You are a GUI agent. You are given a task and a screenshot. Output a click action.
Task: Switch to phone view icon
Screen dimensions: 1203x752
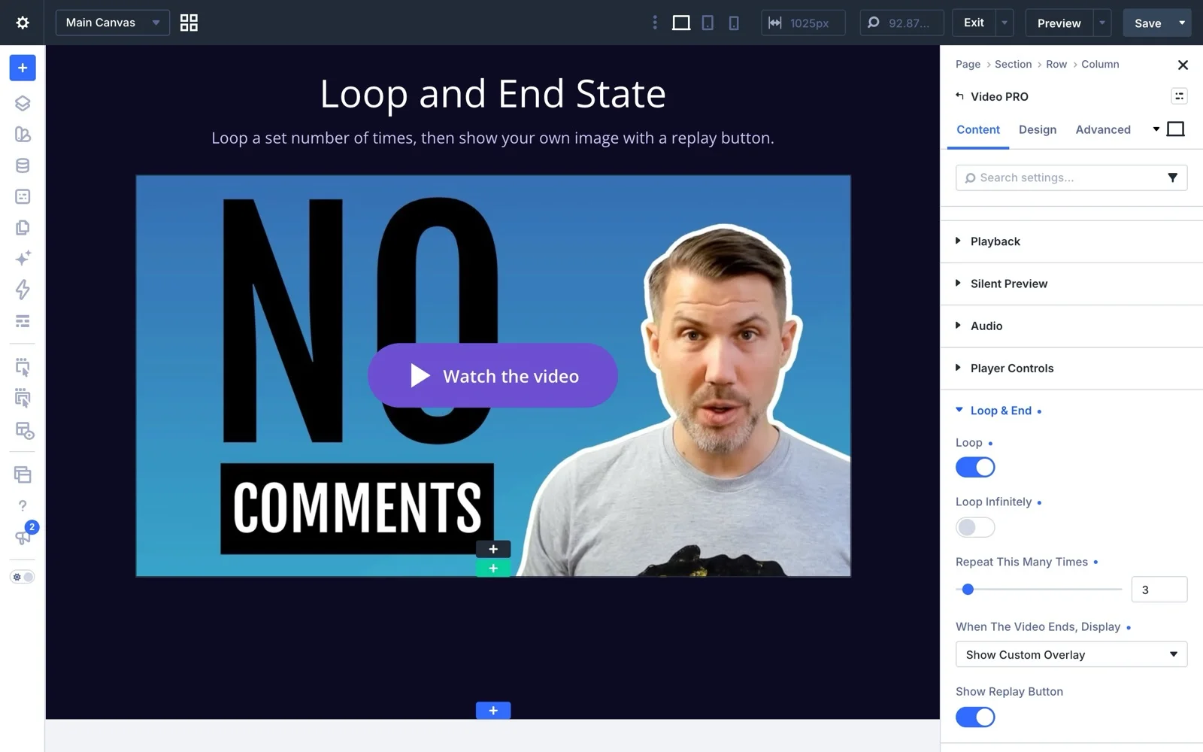pyautogui.click(x=734, y=23)
